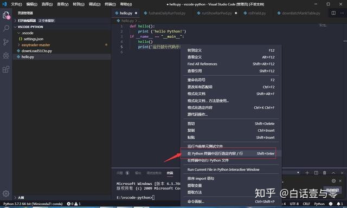Switch to the rollYield.py tab

click(x=255, y=13)
